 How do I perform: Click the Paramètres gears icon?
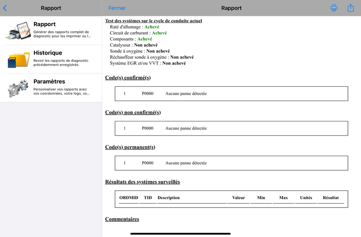[18, 88]
